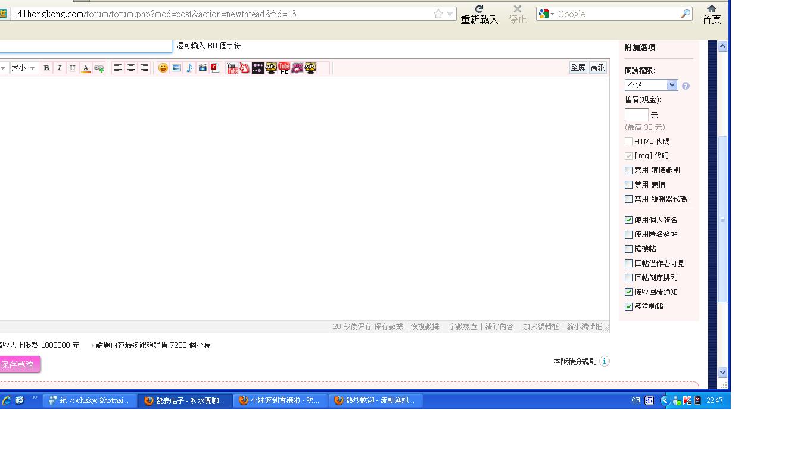The height and width of the screenshot is (457, 810).
Task: Insert a smiley emoticon
Action: [x=163, y=68]
